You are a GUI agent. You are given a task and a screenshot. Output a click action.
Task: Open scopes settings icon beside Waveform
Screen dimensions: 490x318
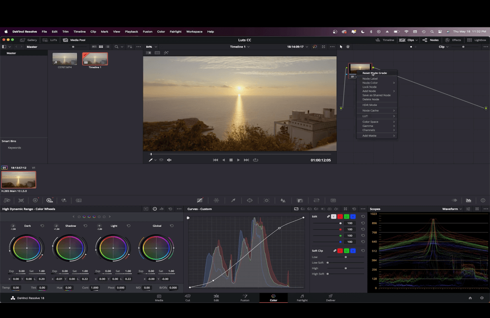(468, 209)
